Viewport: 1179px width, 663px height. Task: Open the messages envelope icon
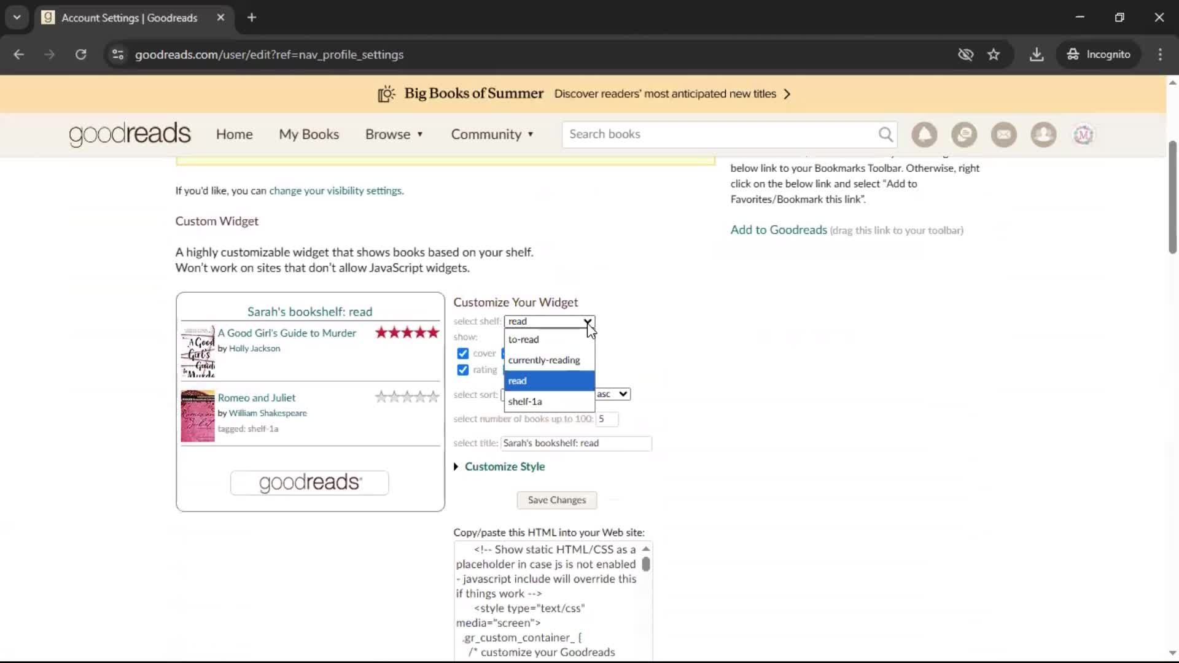coord(1004,134)
